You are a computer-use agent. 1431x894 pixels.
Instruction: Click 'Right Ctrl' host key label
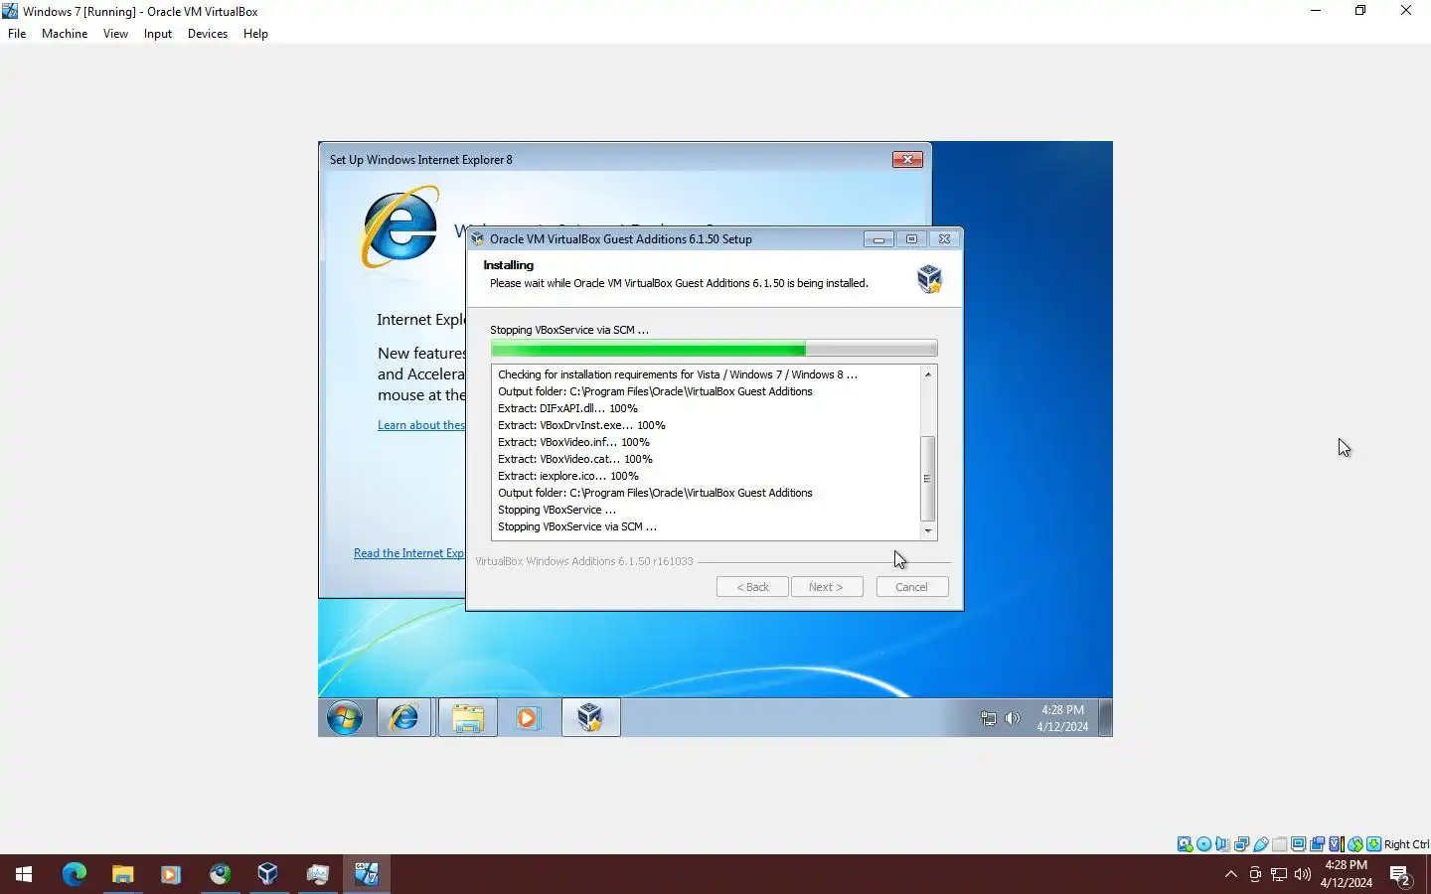point(1406,844)
